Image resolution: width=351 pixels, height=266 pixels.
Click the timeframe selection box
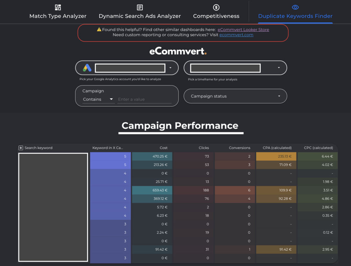click(225, 68)
